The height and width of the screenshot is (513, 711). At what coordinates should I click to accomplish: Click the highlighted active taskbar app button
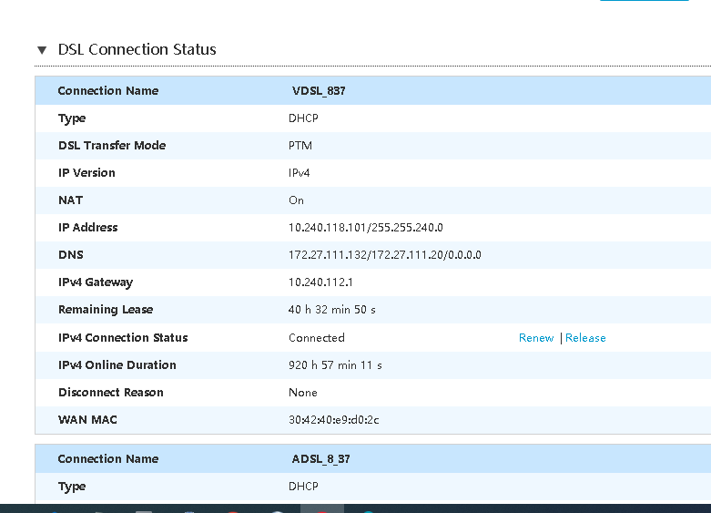pos(322,508)
